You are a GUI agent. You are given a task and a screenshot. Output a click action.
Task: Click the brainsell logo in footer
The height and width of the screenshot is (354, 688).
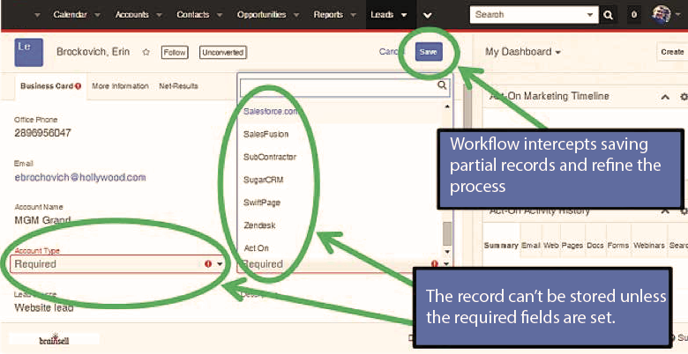pyautogui.click(x=54, y=339)
